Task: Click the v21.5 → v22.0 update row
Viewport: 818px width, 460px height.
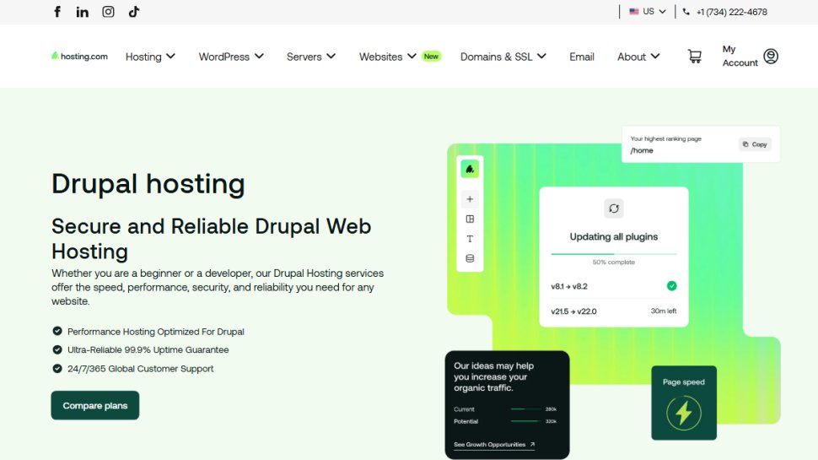Action: 614,311
